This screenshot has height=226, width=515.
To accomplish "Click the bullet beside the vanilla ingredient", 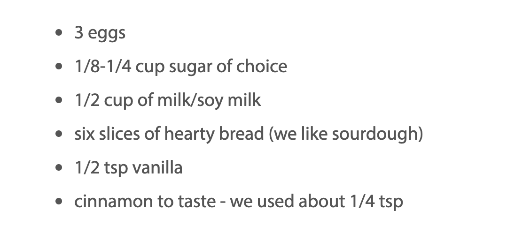I will click(x=59, y=167).
